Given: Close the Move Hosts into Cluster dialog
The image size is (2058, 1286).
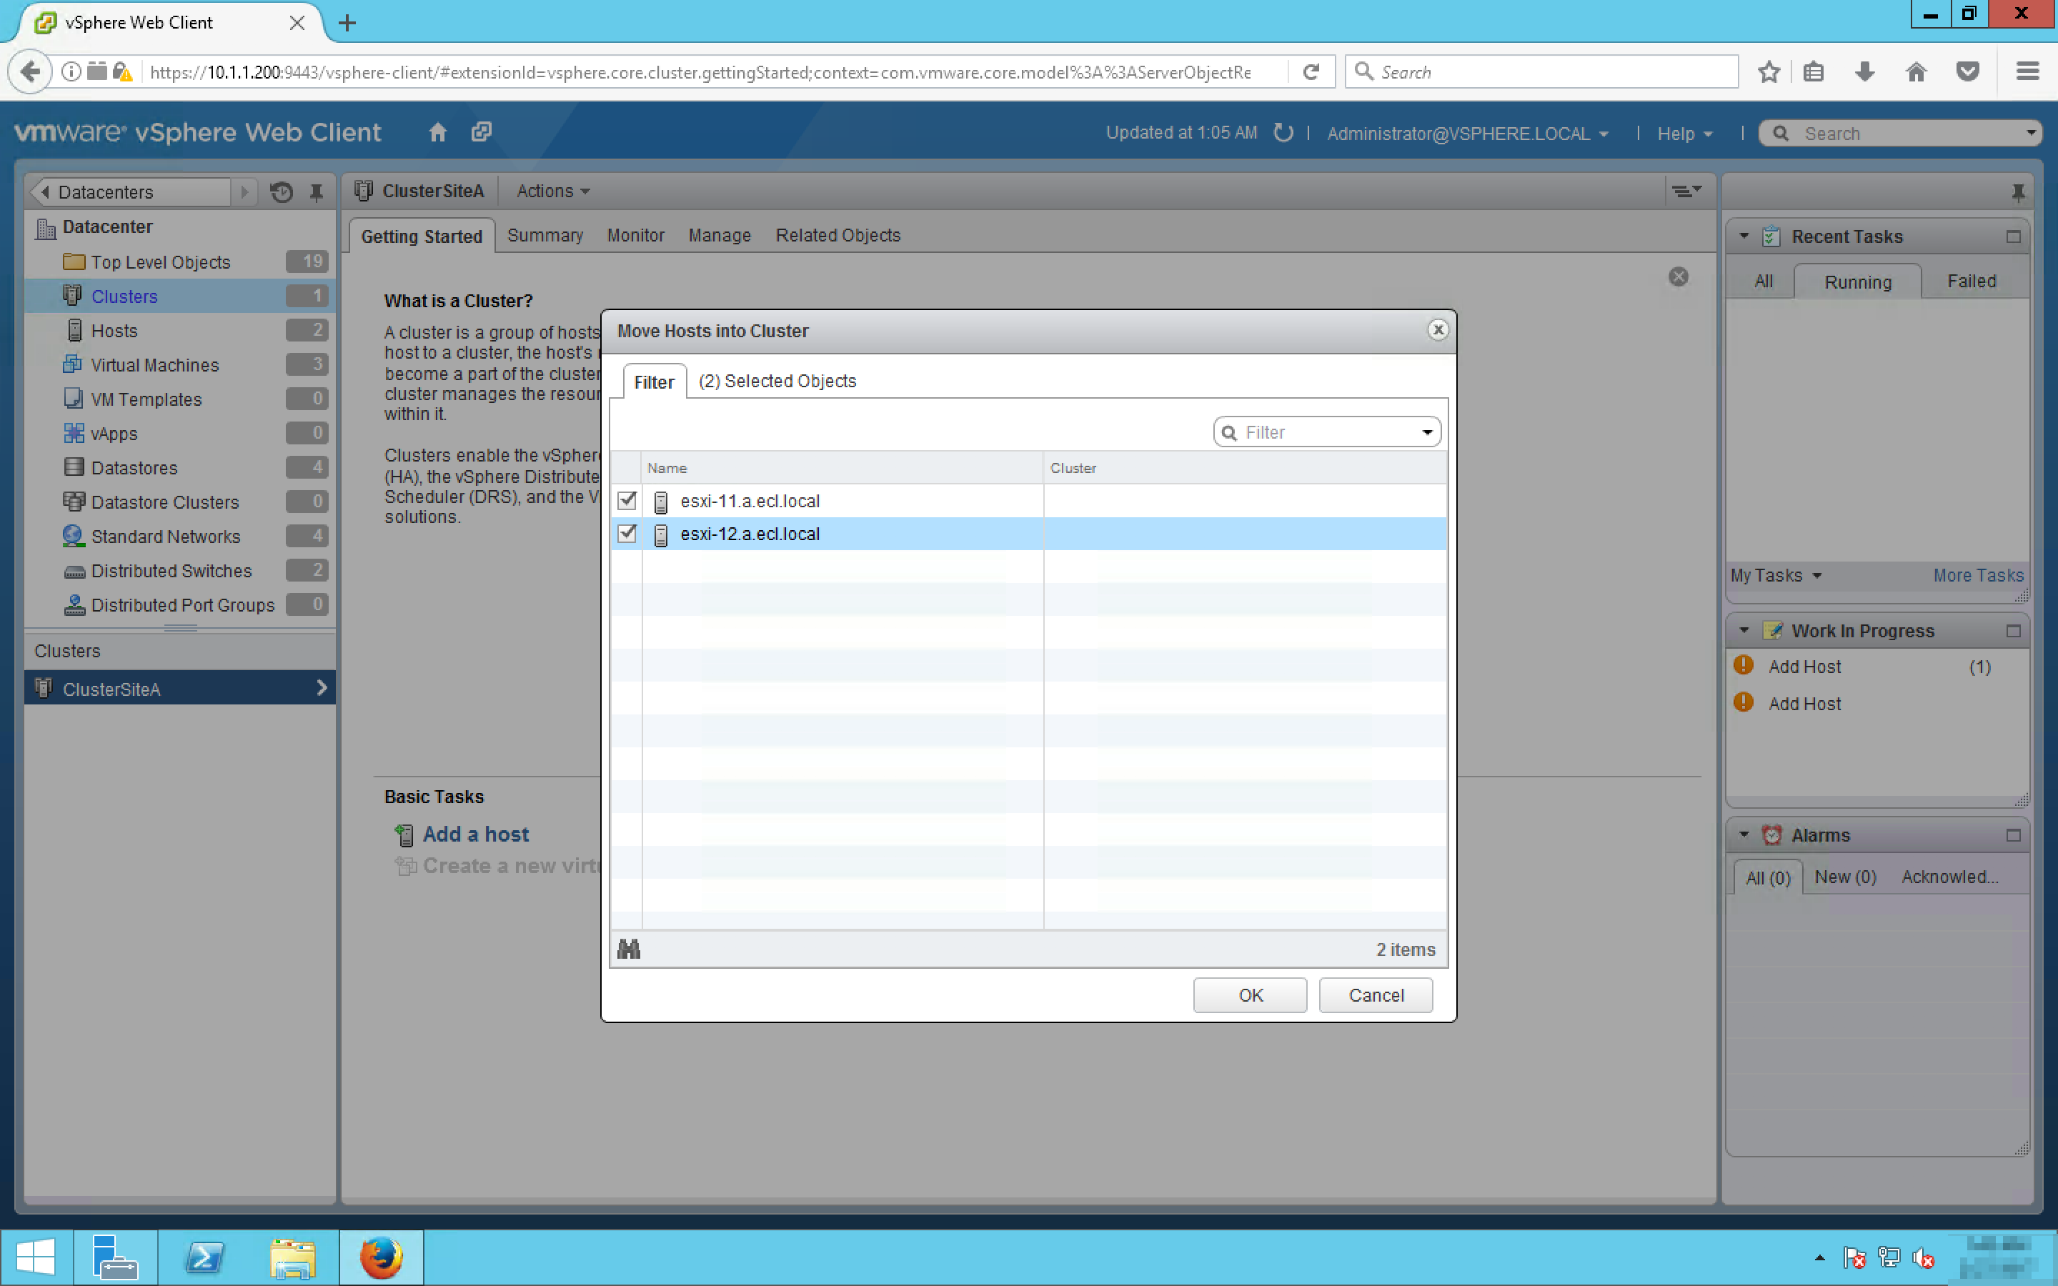Looking at the screenshot, I should [1437, 330].
